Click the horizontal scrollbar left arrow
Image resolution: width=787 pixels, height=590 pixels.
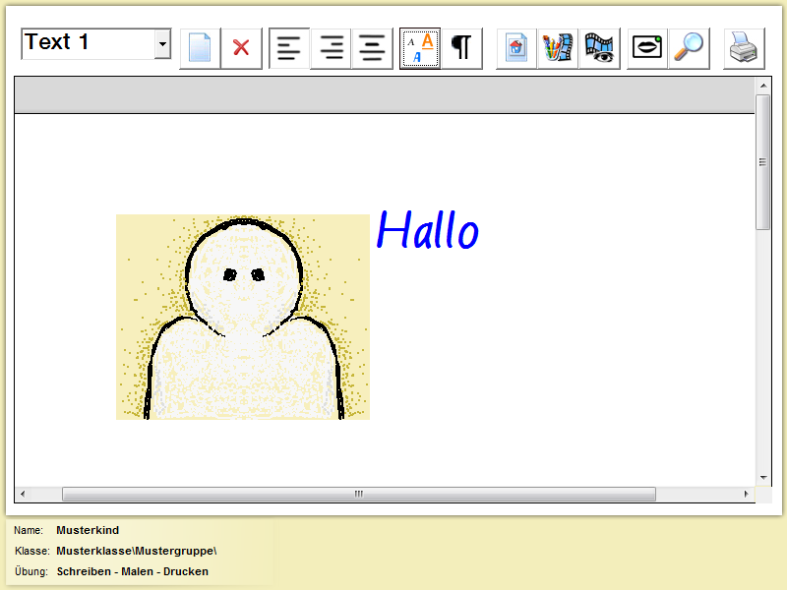(24, 494)
